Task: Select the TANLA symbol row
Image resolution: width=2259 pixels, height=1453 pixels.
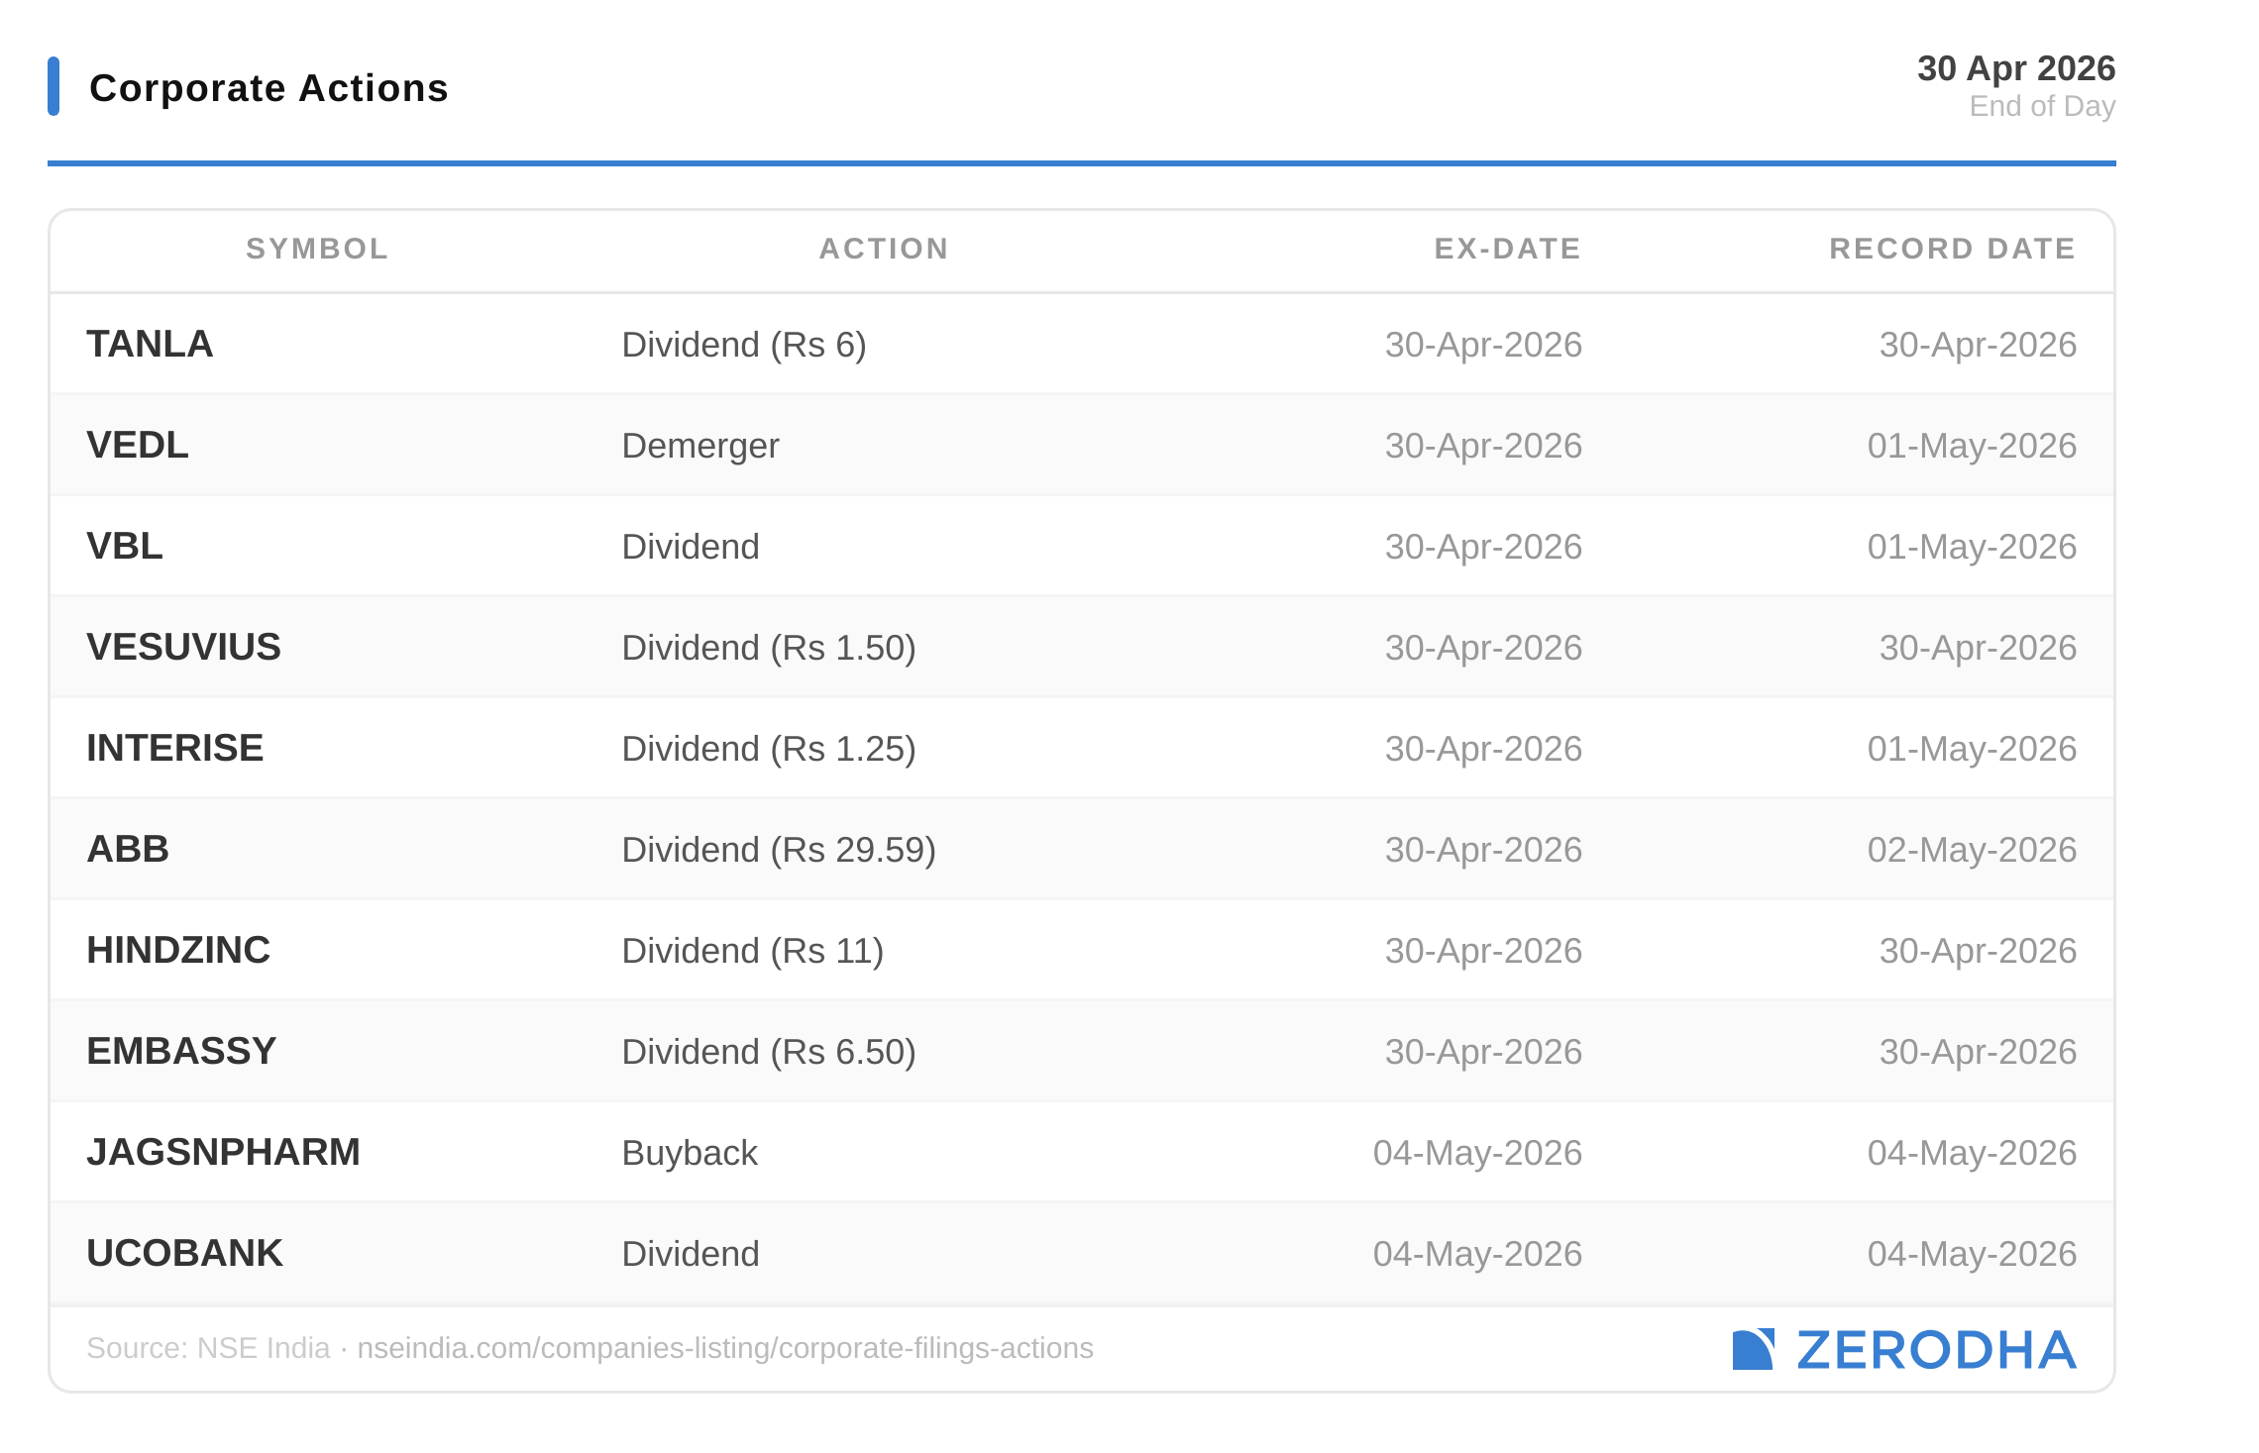Action: (x=150, y=344)
